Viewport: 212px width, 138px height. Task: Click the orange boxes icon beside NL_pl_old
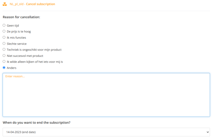point(5,4)
